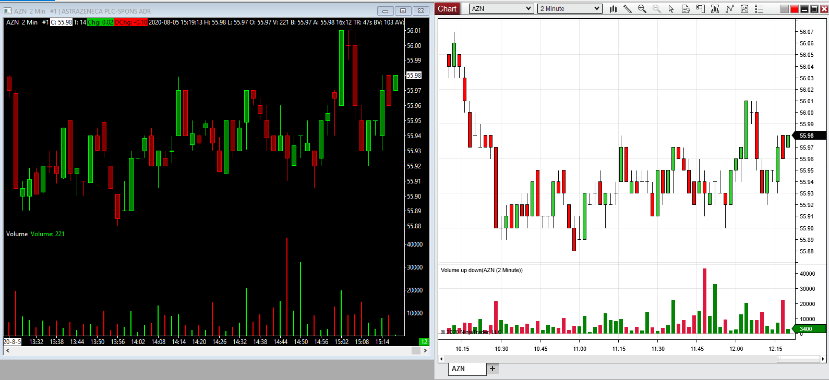Close the left AZN chart window
829x380 pixels.
420,11
